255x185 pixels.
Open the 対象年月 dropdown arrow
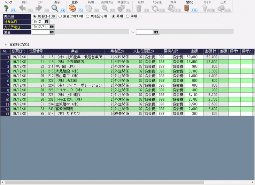(x=46, y=22)
